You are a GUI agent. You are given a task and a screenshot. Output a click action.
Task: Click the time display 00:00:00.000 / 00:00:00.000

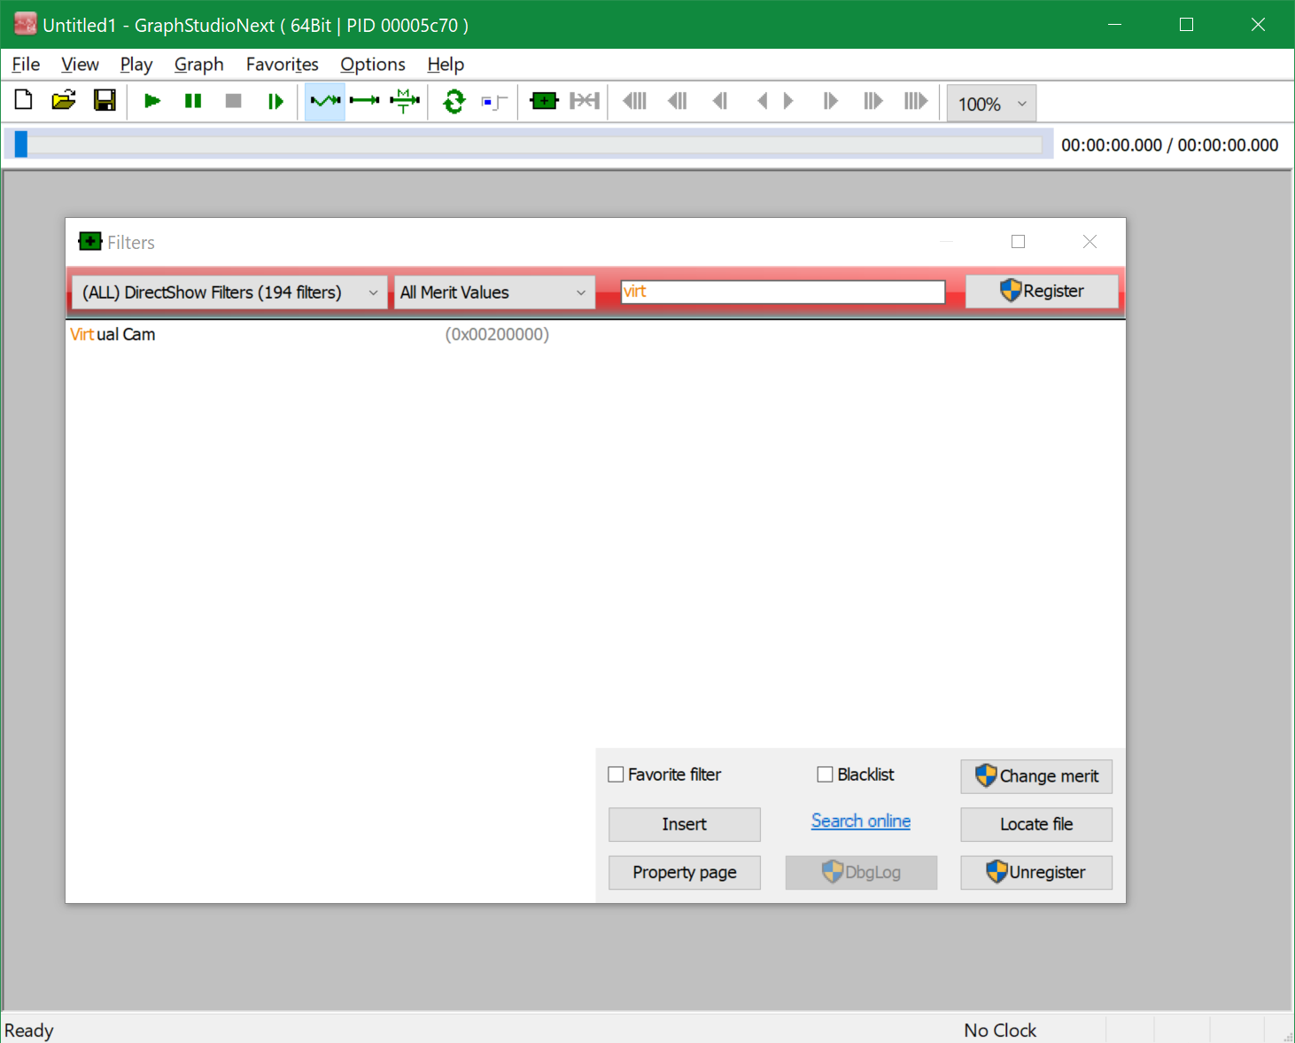coord(1169,145)
